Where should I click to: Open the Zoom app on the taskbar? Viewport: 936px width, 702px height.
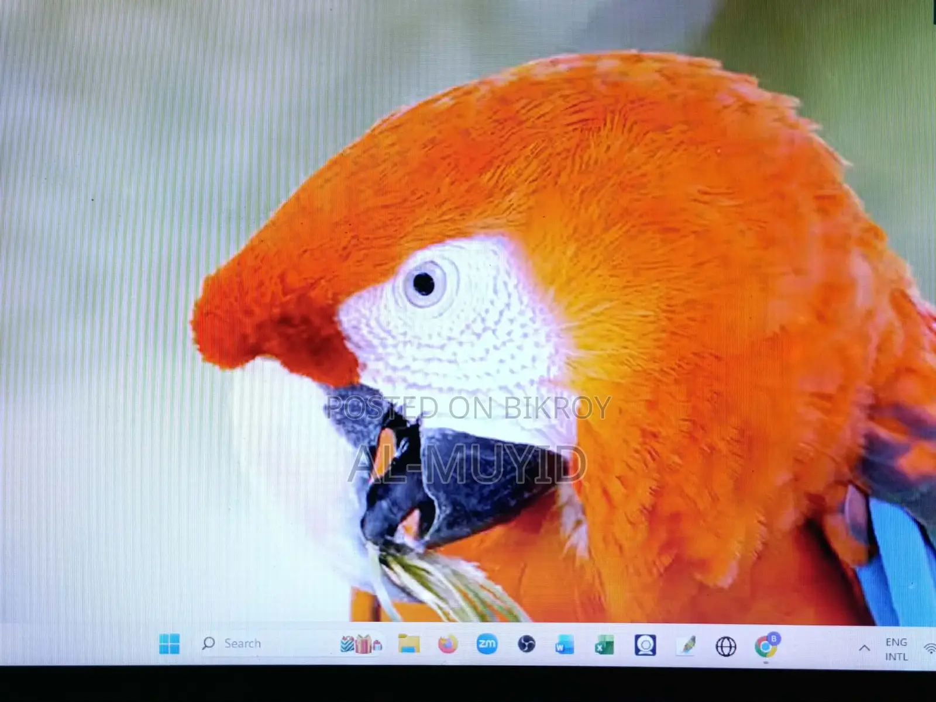tap(487, 644)
